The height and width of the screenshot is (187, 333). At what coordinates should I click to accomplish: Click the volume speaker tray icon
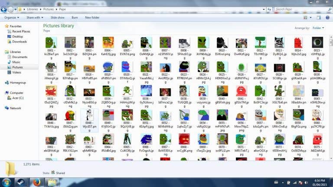point(306,183)
